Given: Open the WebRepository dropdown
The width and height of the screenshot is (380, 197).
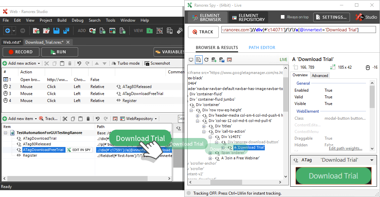Looking at the screenshot, I should tap(139, 119).
